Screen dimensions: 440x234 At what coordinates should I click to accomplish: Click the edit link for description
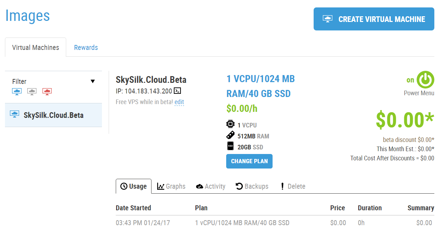pos(179,102)
